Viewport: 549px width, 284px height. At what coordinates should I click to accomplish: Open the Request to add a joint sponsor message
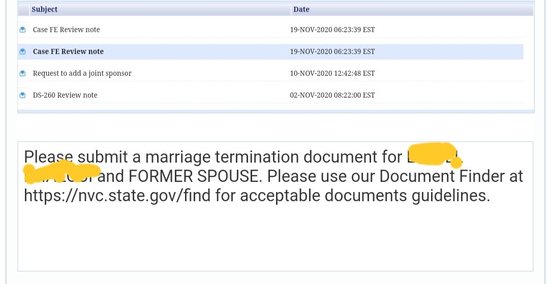82,74
